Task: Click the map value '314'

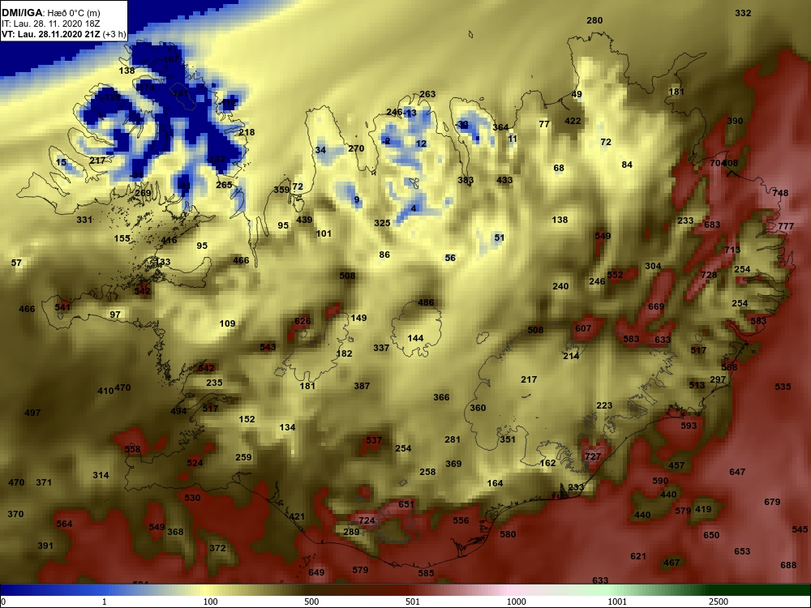Action: point(101,475)
